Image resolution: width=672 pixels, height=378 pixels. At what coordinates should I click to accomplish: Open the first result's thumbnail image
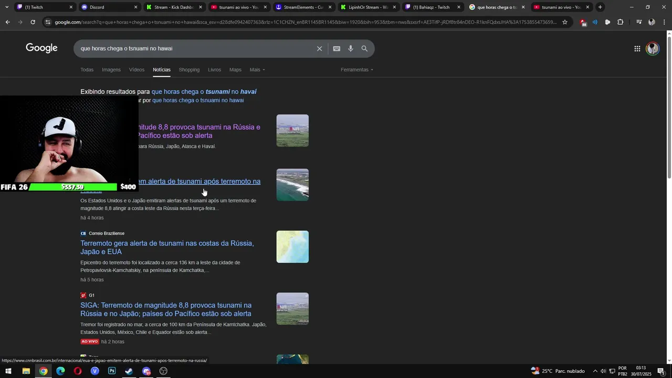pyautogui.click(x=292, y=131)
